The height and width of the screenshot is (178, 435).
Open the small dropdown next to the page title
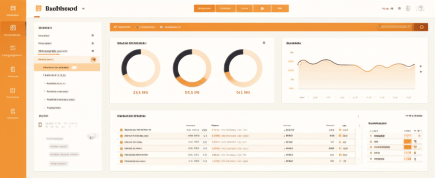83,8
